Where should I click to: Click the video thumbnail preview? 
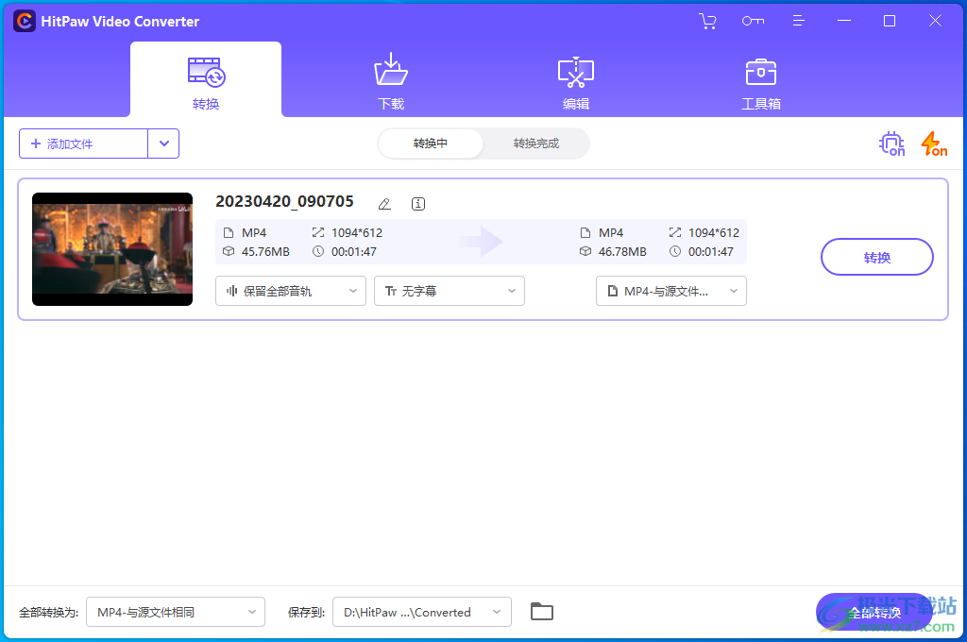pyautogui.click(x=111, y=249)
